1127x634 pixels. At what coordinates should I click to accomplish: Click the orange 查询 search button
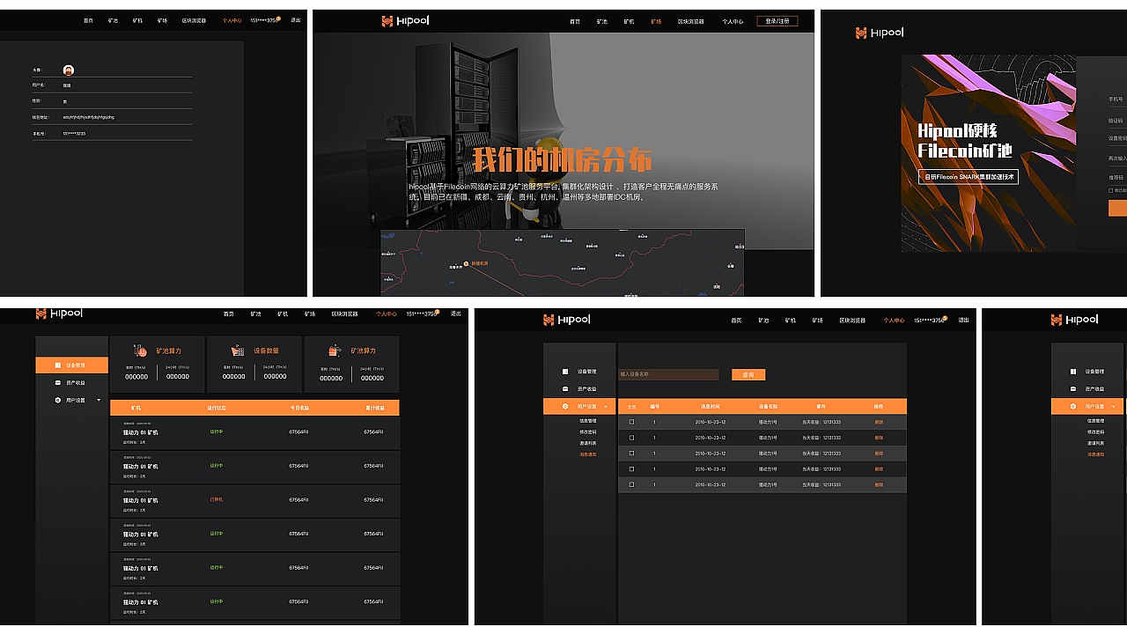click(x=748, y=374)
